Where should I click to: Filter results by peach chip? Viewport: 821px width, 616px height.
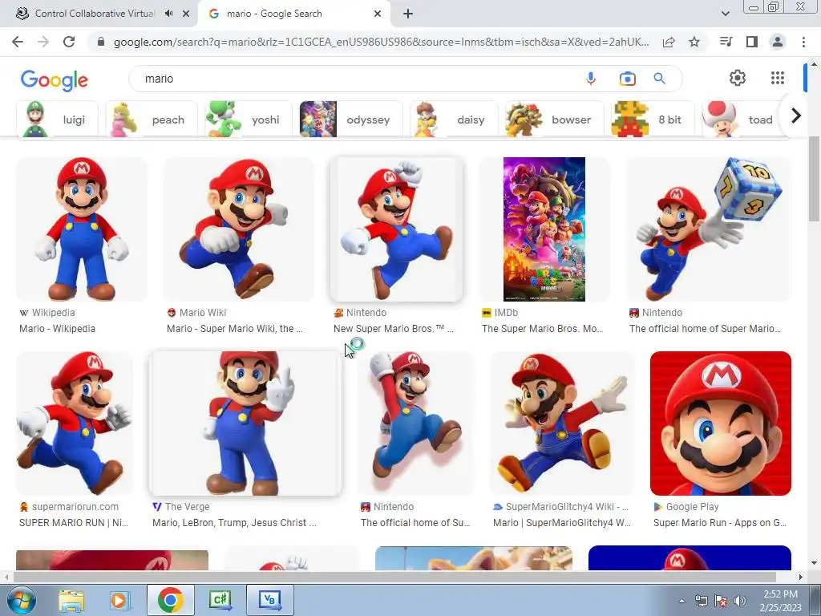tap(152, 120)
